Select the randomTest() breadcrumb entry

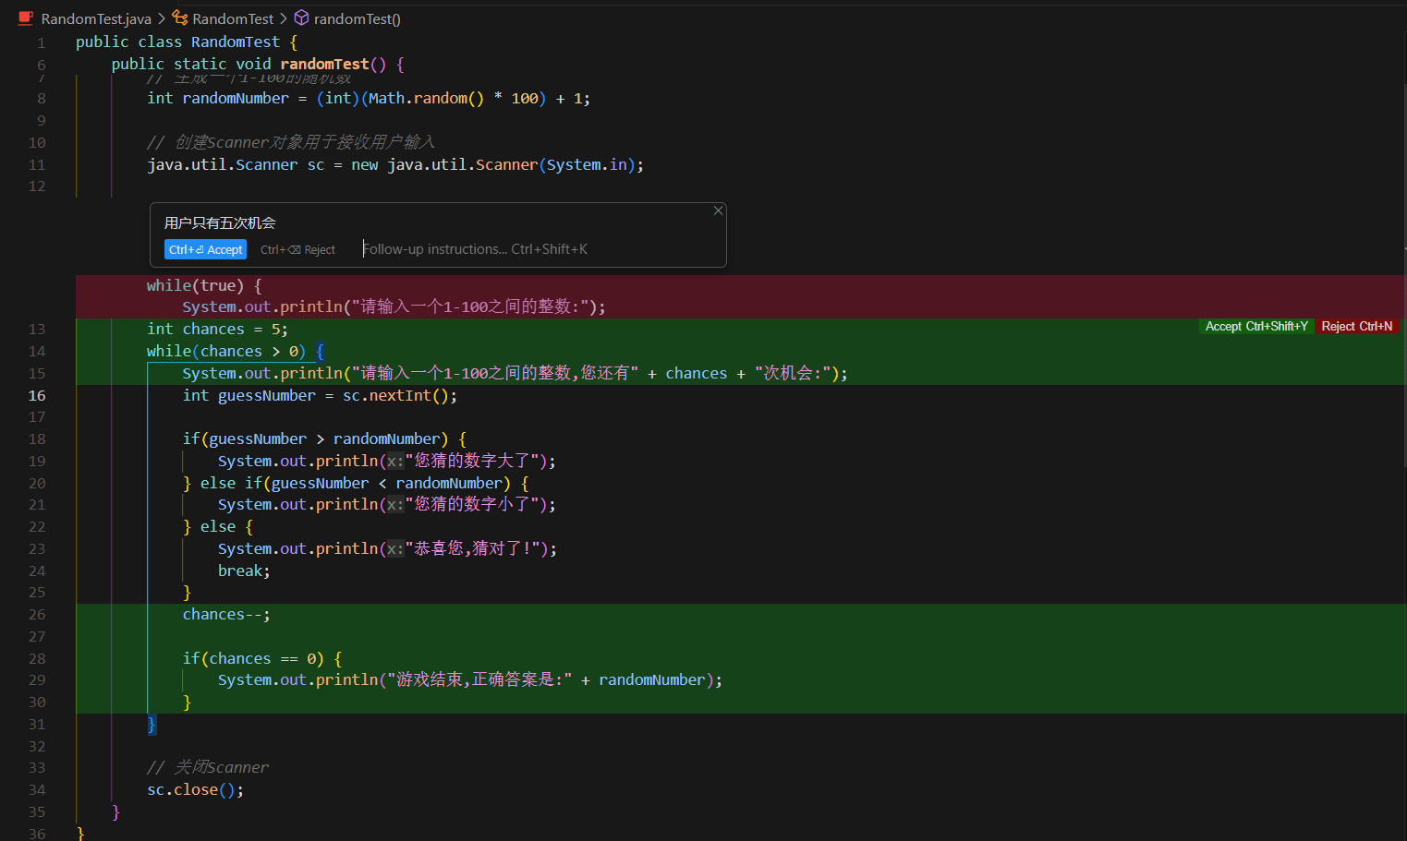(357, 18)
